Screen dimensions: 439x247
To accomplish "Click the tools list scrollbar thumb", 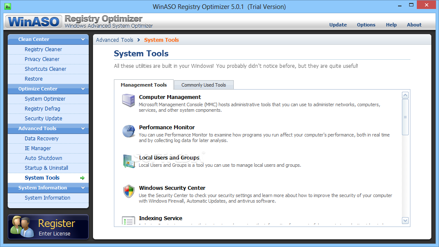I will coord(405,117).
